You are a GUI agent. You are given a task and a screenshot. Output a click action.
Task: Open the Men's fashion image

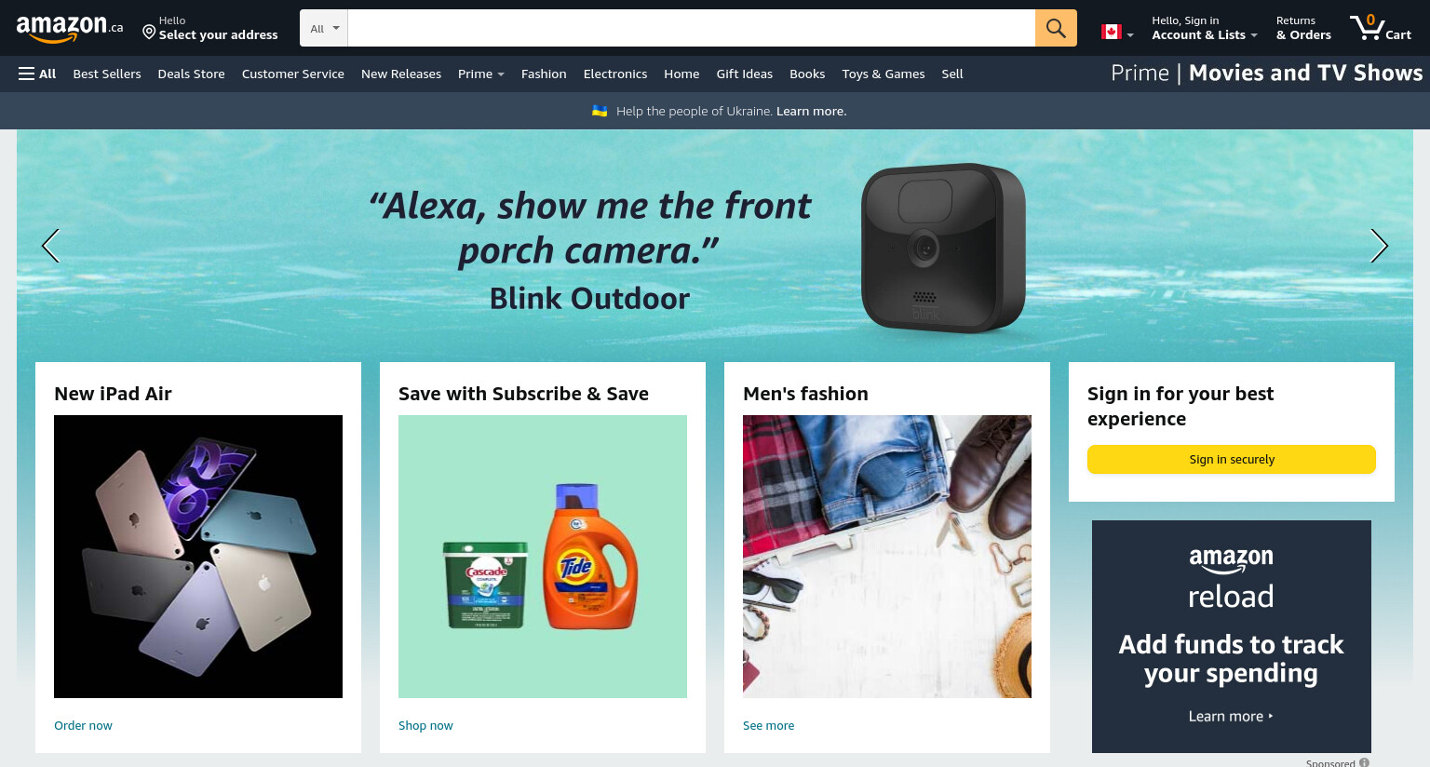tap(887, 557)
